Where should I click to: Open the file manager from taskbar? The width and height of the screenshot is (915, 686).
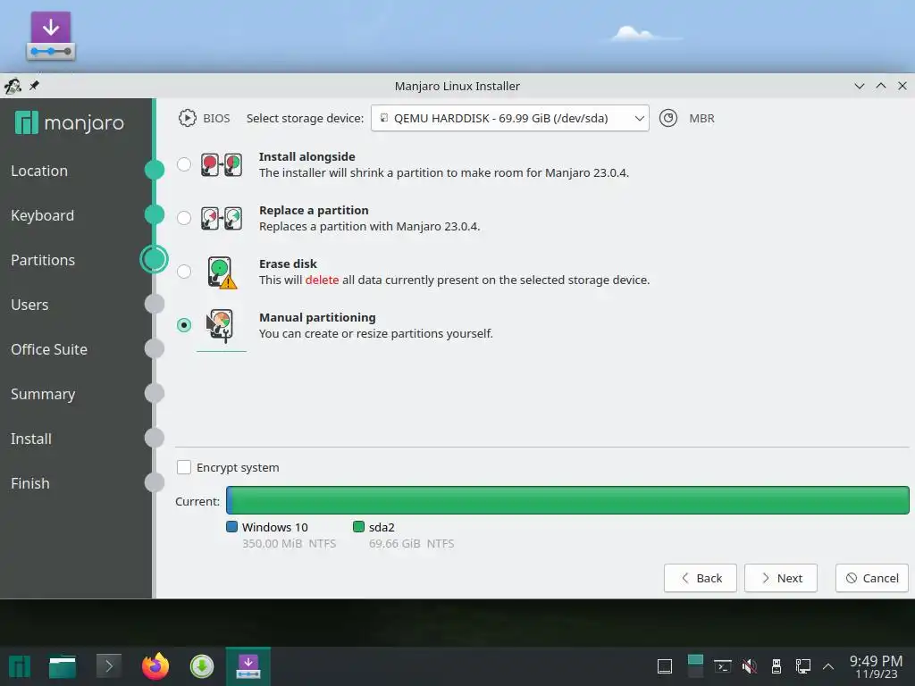63,666
